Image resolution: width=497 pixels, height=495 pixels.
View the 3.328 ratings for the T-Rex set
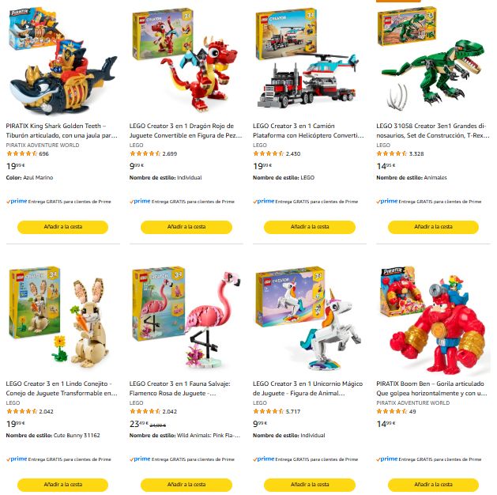point(416,153)
